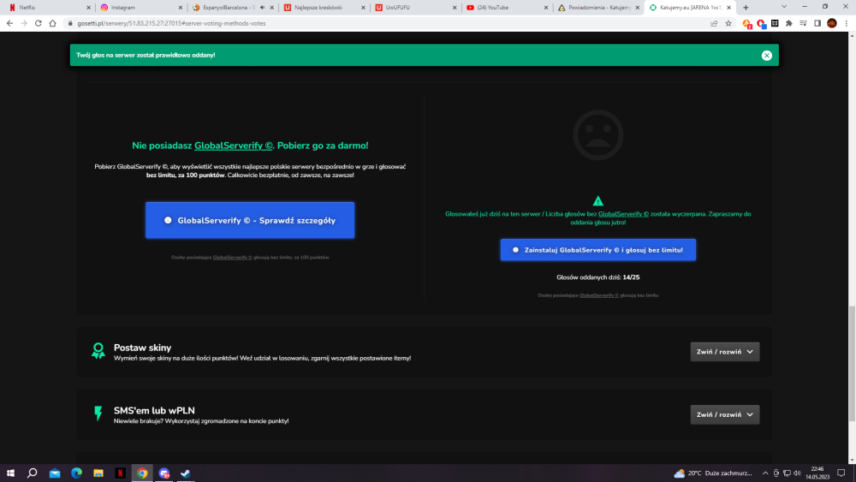Show hidden system tray icons
This screenshot has width=856, height=482.
764,473
